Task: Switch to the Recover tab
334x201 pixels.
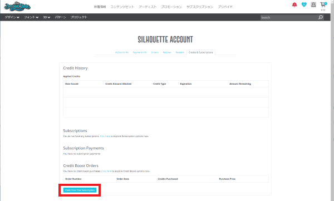Action: 167,52
